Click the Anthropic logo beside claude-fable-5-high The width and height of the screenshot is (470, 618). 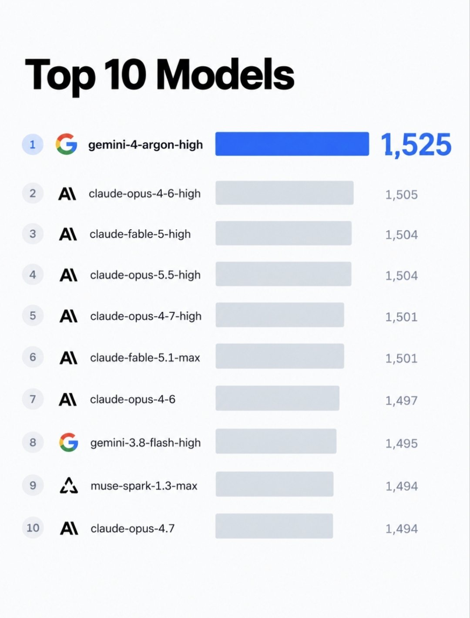click(68, 234)
